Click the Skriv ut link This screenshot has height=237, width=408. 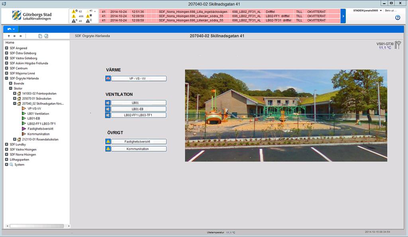pyautogui.click(x=390, y=11)
